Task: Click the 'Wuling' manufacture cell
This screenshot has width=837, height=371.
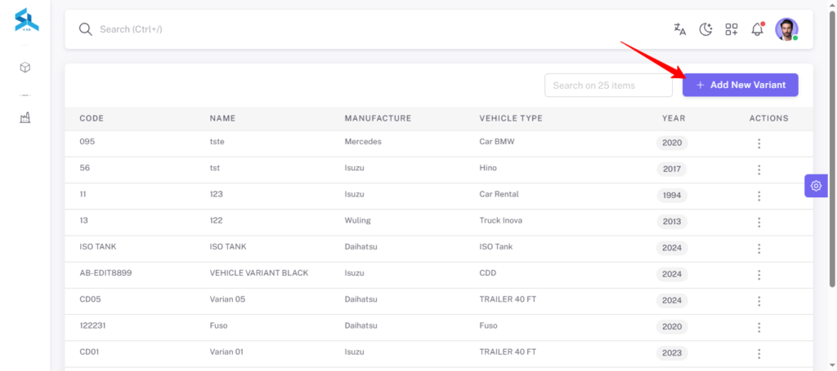Action: 358,220
